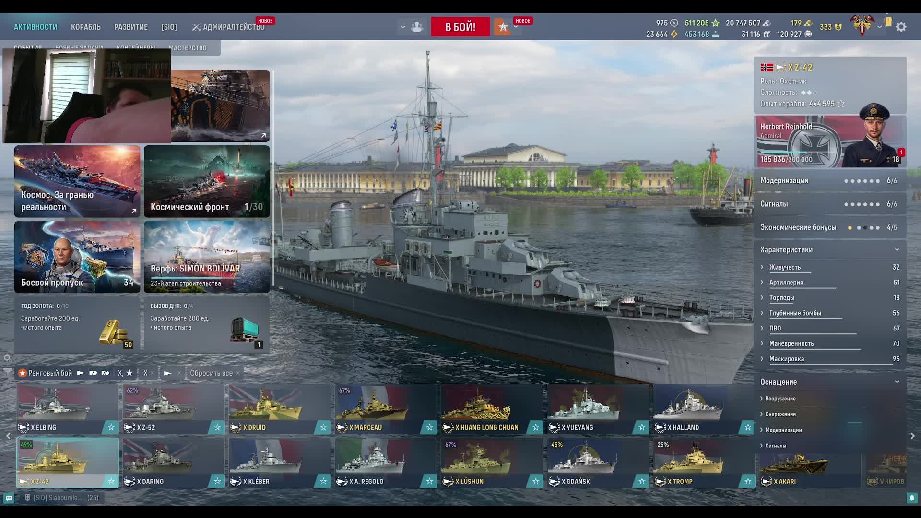Click the notification bell at bottom right
The height and width of the screenshot is (518, 921).
[x=911, y=498]
